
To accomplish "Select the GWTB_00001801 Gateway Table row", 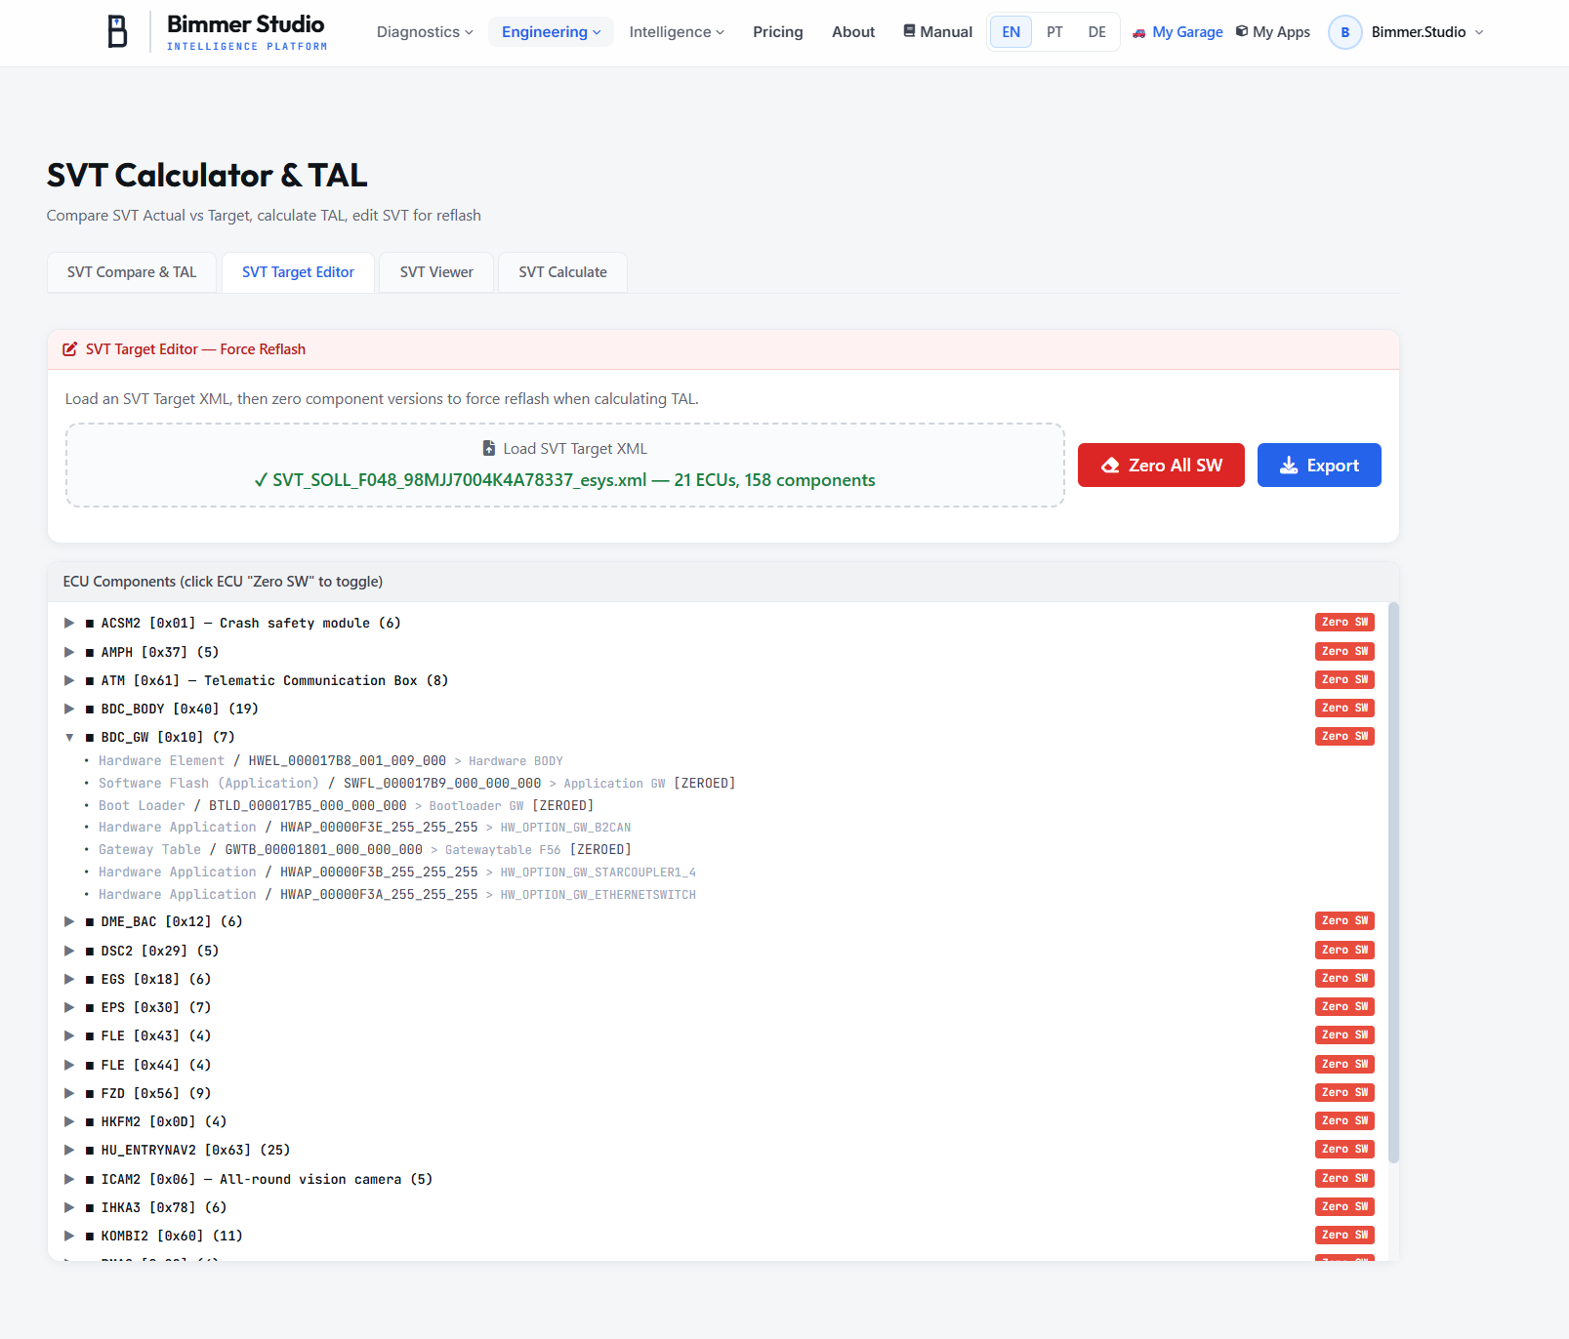I will [x=357, y=850].
